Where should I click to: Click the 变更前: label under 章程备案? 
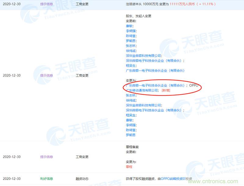131,152
